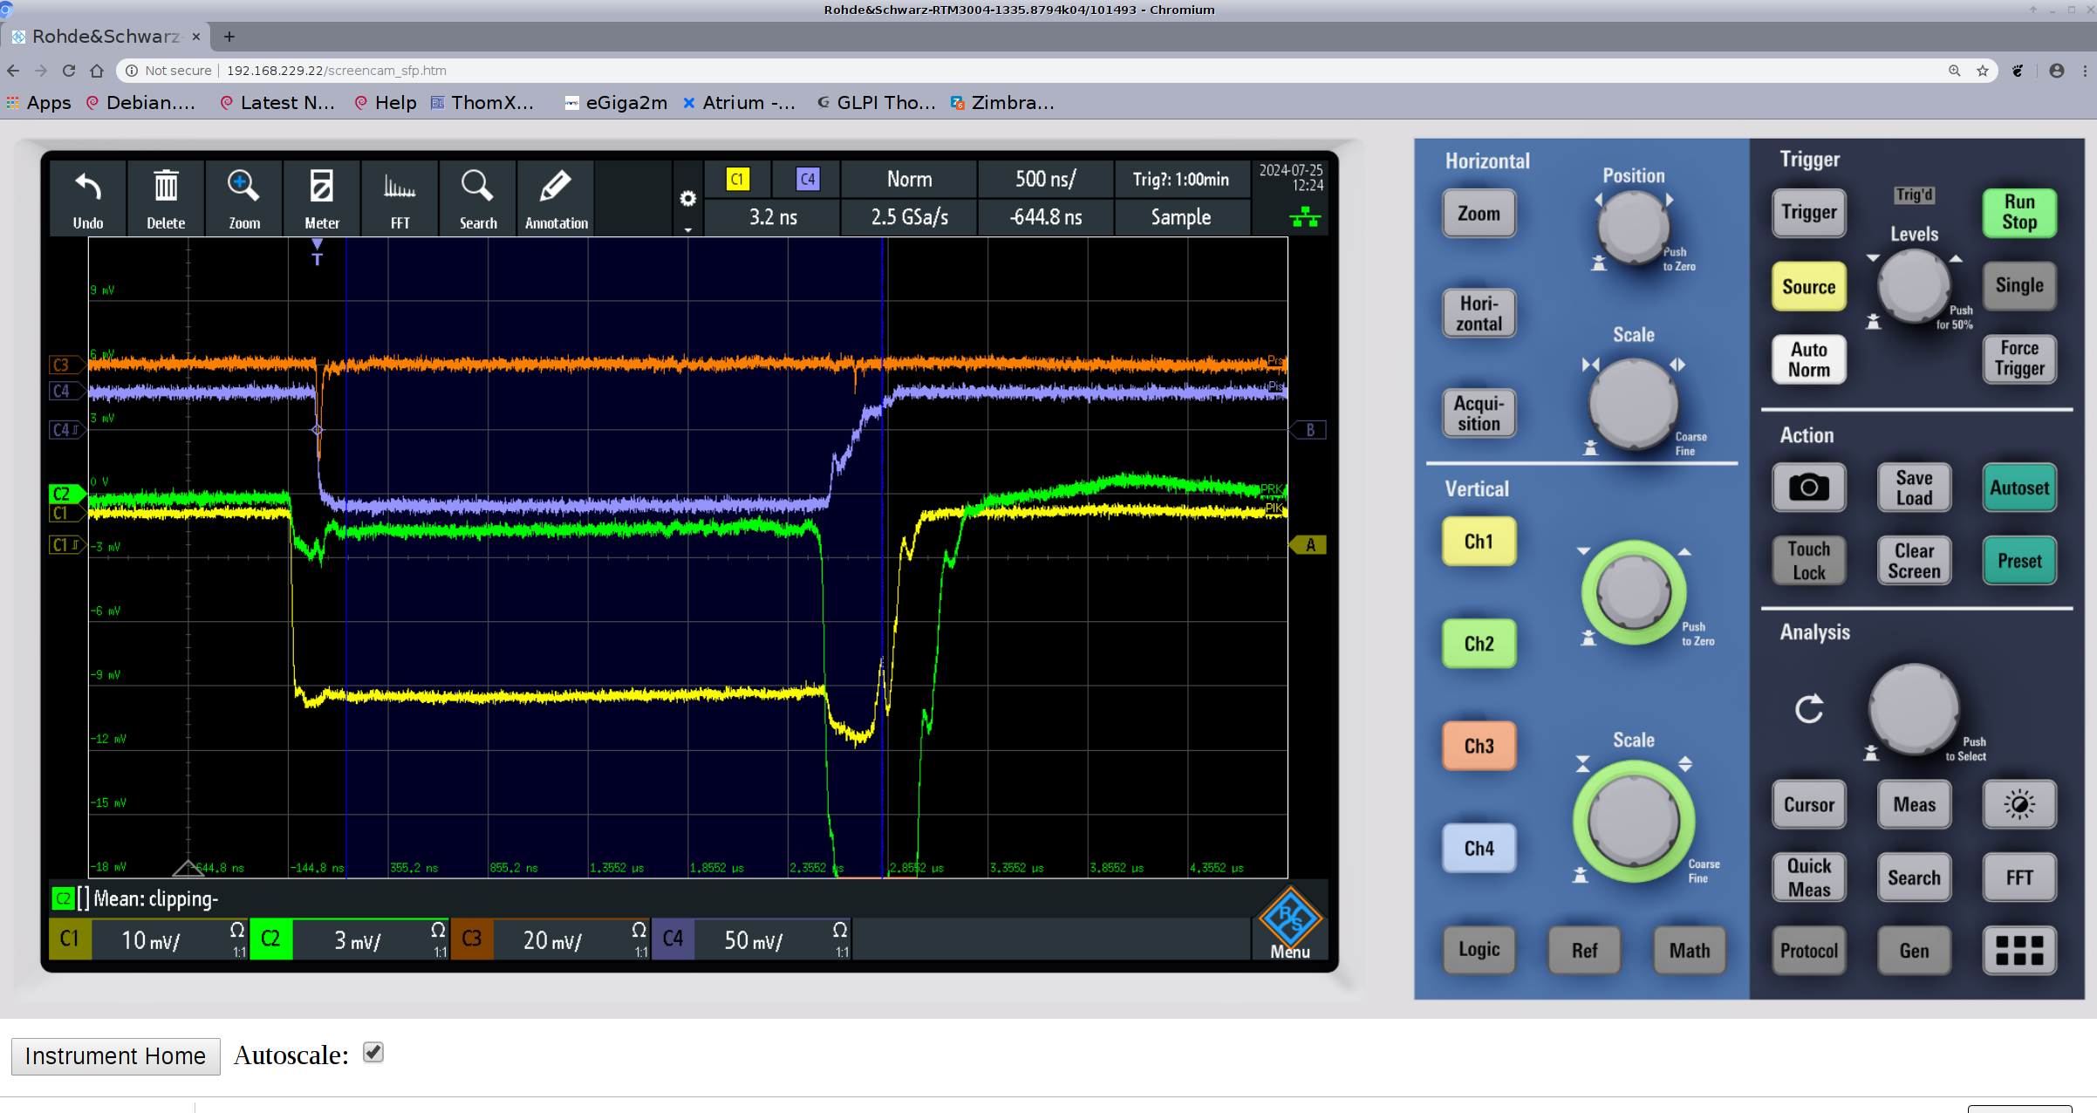The height and width of the screenshot is (1113, 2097).
Task: Open the 500 ns/ timebase setting
Action: (1045, 180)
